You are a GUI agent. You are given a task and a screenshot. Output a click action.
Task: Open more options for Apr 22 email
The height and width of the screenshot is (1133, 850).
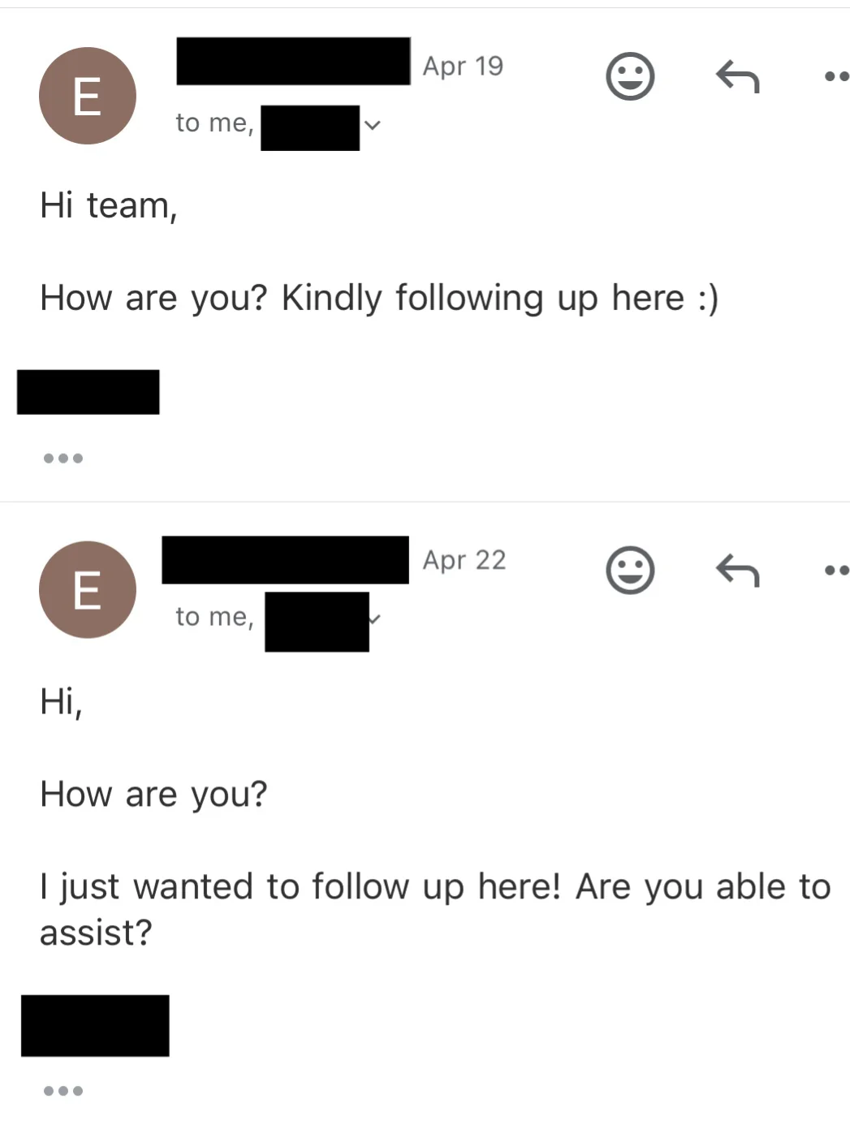[836, 571]
